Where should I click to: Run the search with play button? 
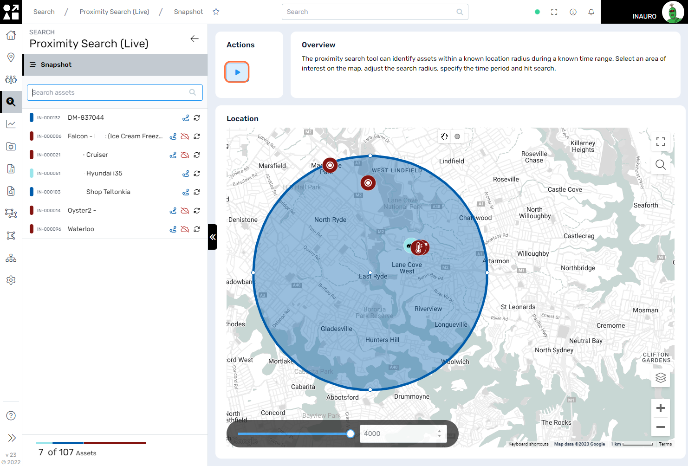pyautogui.click(x=237, y=72)
